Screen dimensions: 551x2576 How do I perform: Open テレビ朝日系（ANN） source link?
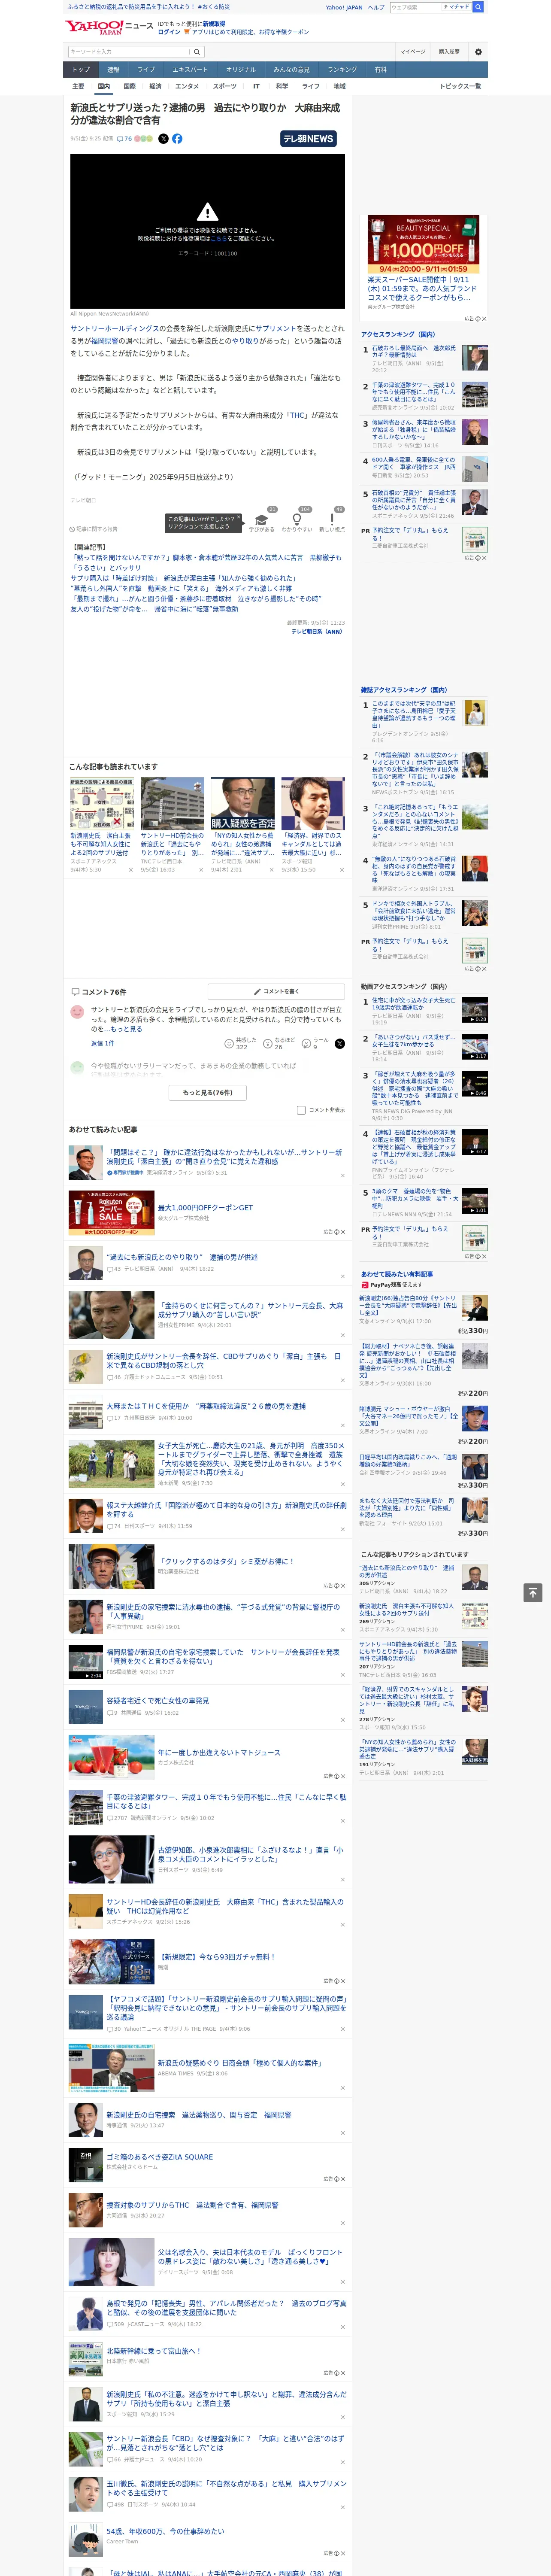tap(317, 632)
